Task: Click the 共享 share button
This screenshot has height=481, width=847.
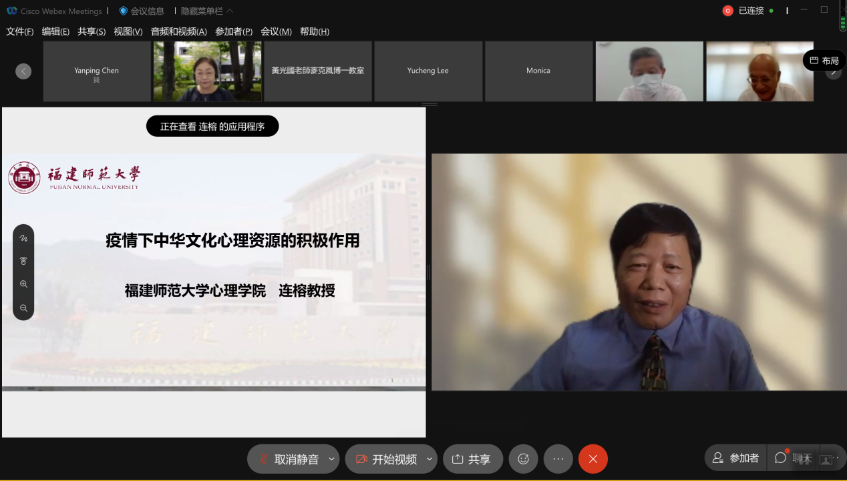Action: pyautogui.click(x=472, y=459)
